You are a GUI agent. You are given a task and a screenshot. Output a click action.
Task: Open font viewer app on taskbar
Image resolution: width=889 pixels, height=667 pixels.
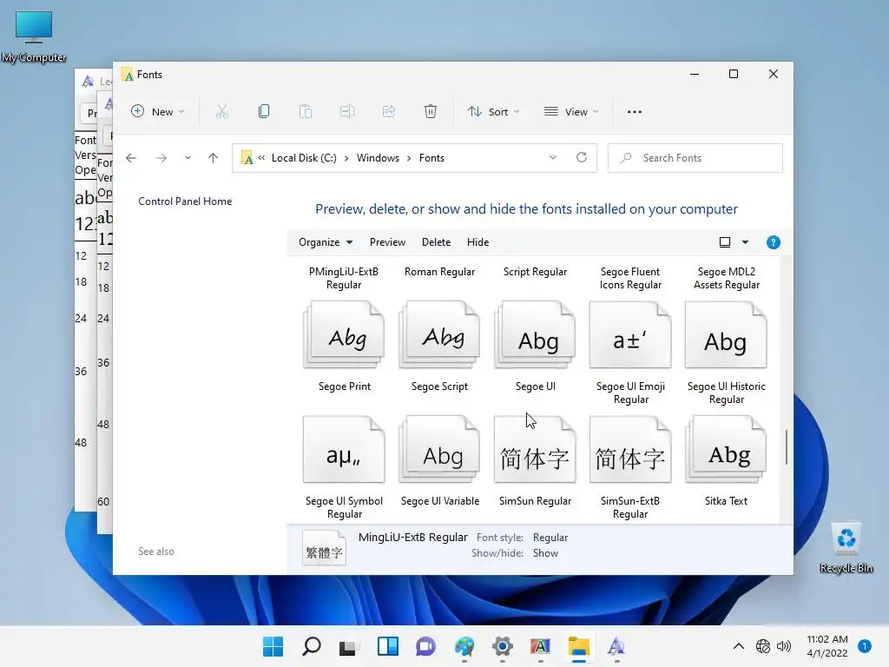[x=617, y=646]
